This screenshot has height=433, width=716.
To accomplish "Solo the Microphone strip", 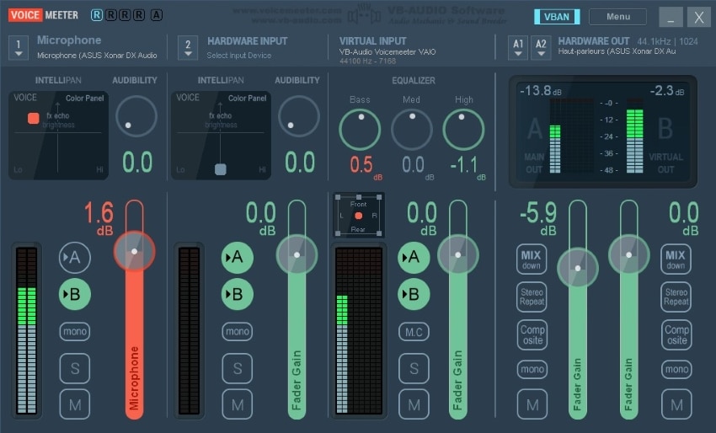I will 75,368.
